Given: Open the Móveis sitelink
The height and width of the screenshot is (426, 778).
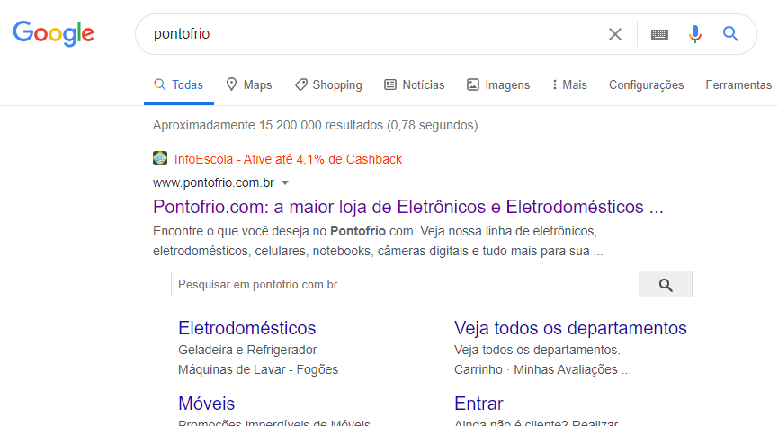Looking at the screenshot, I should [x=206, y=404].
